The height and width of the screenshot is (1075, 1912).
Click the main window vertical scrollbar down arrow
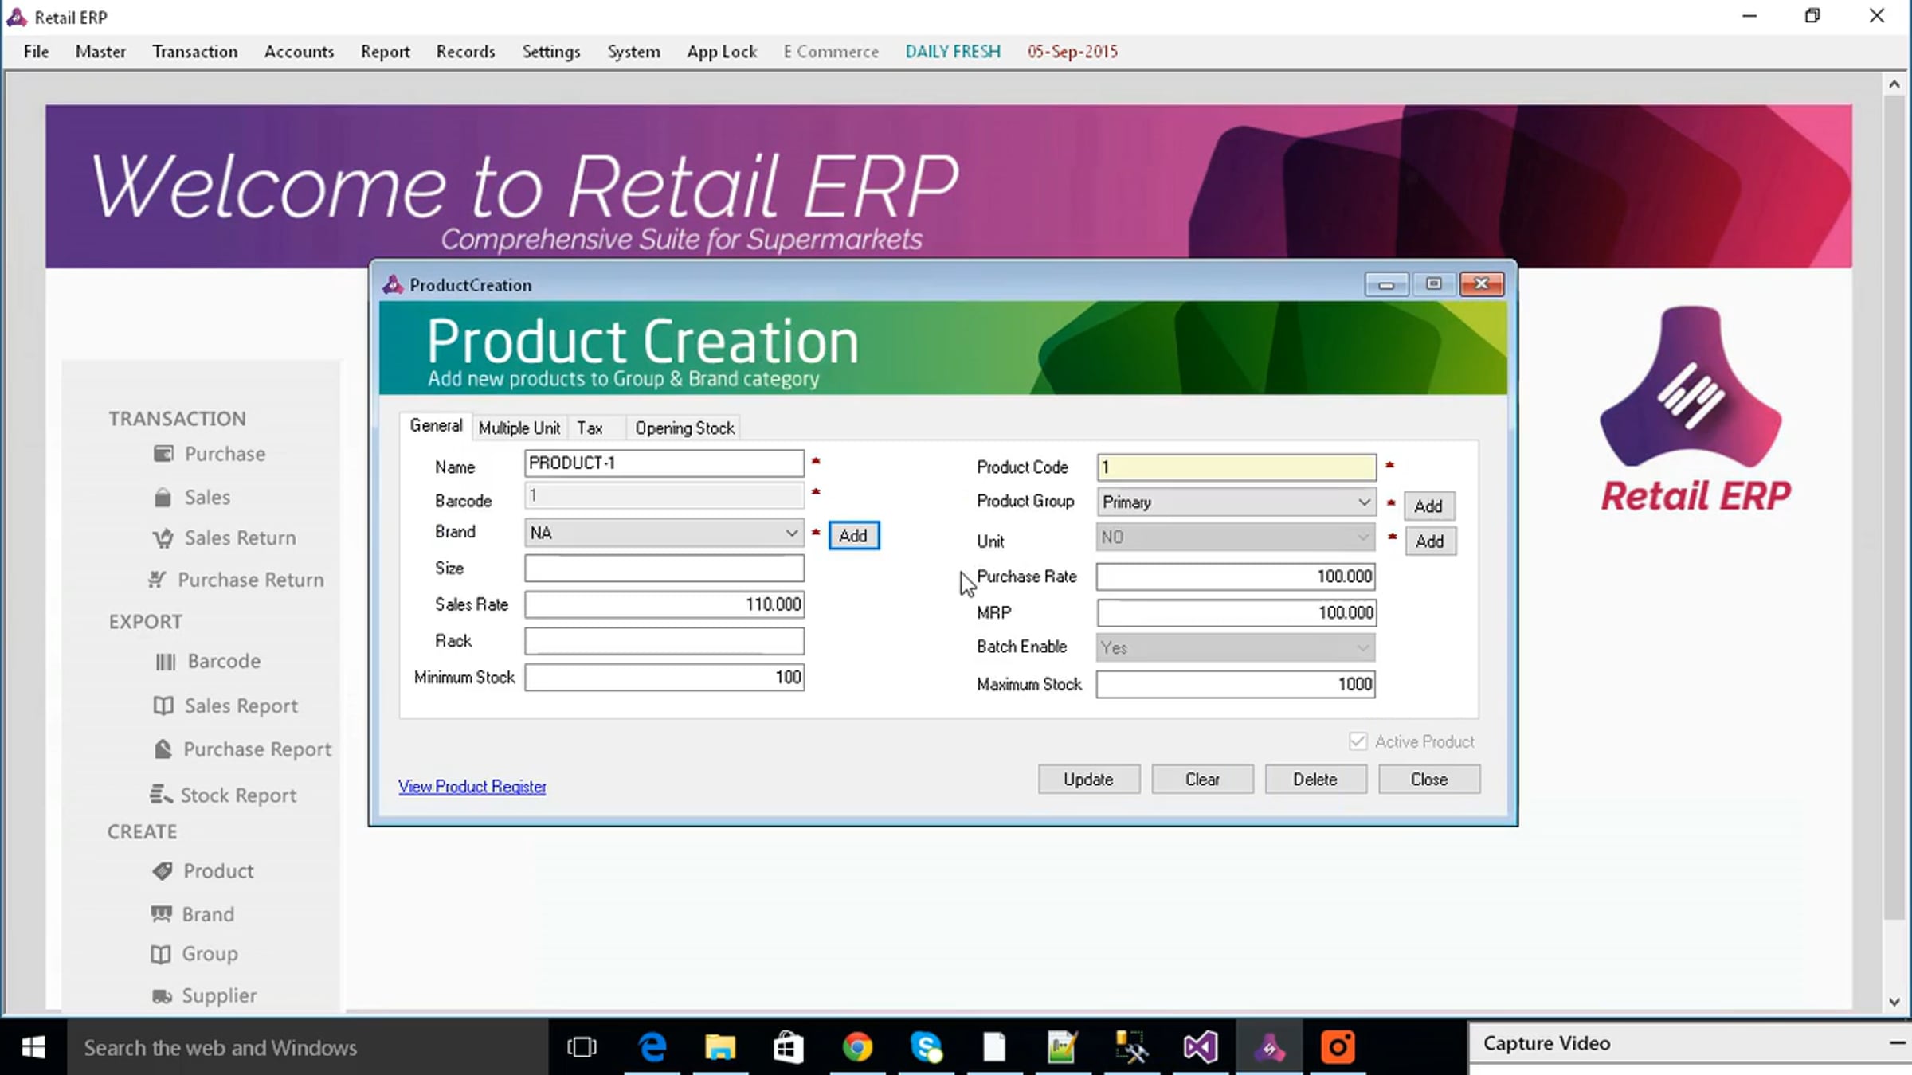(x=1894, y=1002)
